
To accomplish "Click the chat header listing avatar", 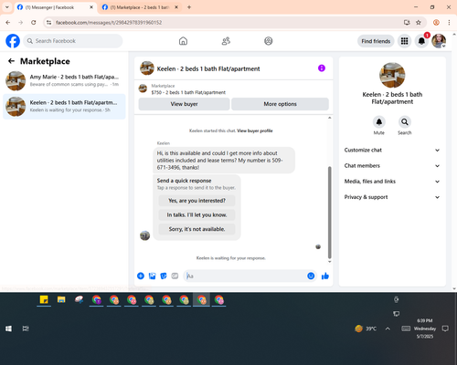I will click(x=147, y=68).
